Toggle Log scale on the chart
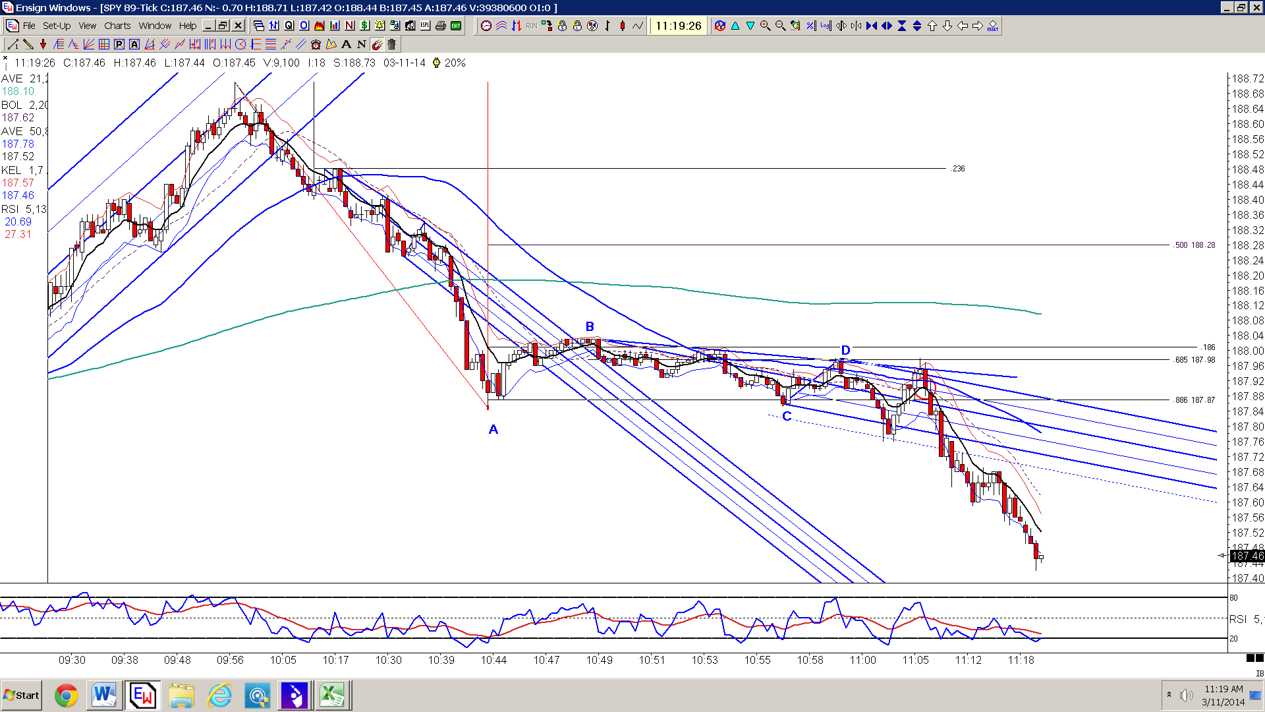The width and height of the screenshot is (1265, 712). [x=826, y=26]
